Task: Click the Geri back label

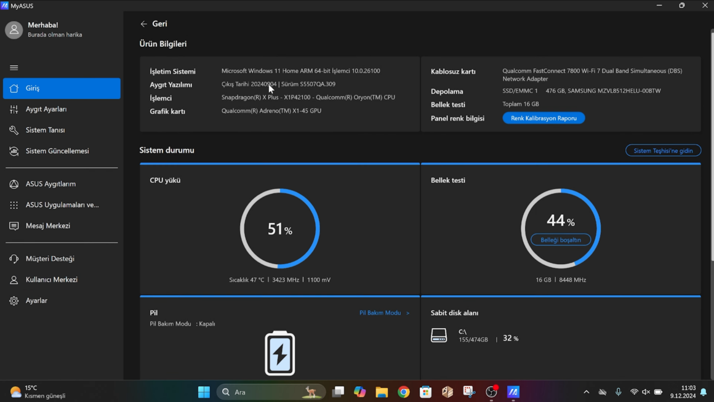Action: (160, 23)
